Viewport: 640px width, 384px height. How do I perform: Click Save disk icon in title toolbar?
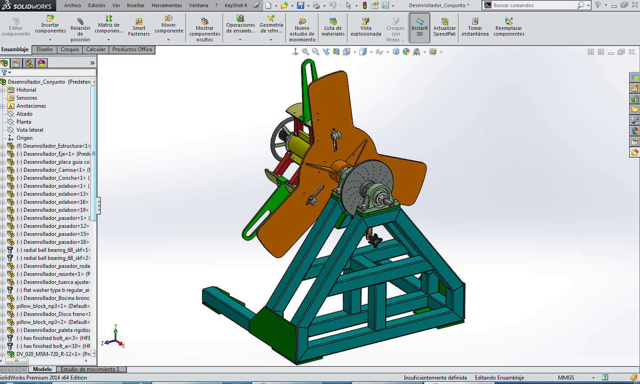click(x=301, y=5)
